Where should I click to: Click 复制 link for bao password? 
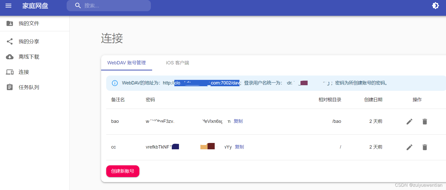point(238,121)
